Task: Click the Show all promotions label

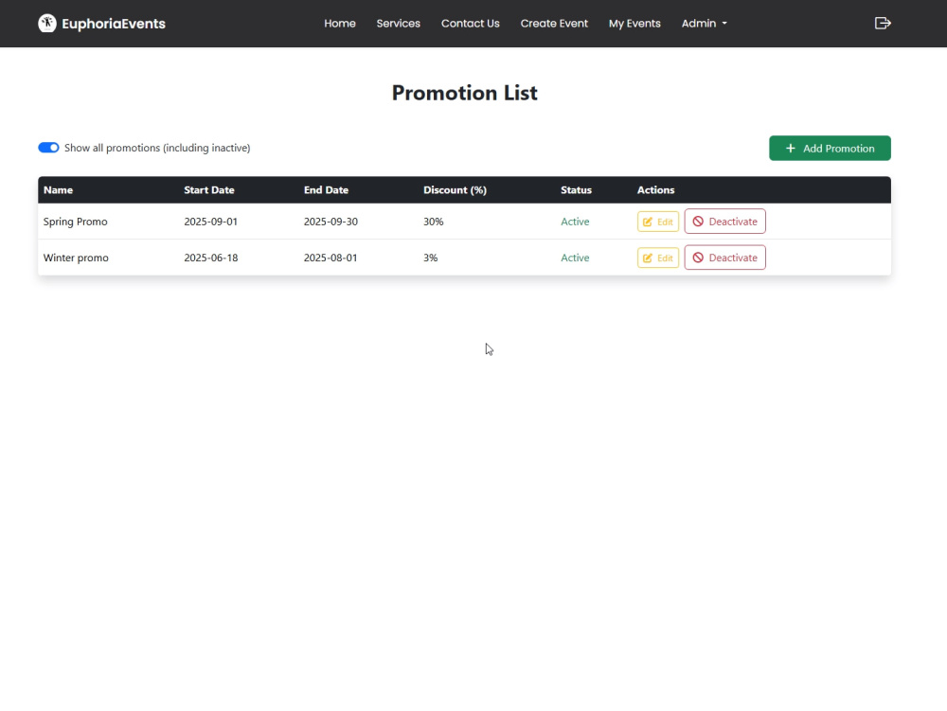Action: point(157,148)
